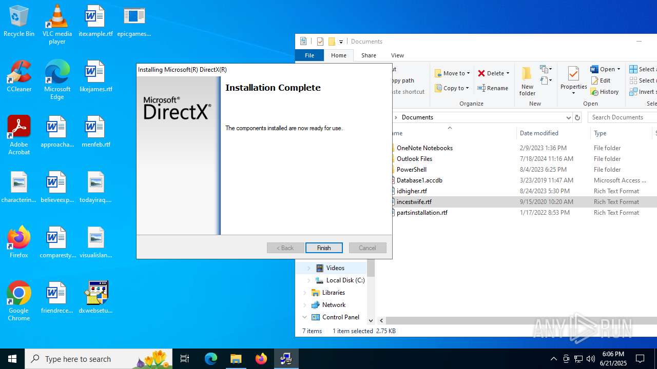Select Network in the navigation tree
The image size is (657, 369).
point(334,305)
